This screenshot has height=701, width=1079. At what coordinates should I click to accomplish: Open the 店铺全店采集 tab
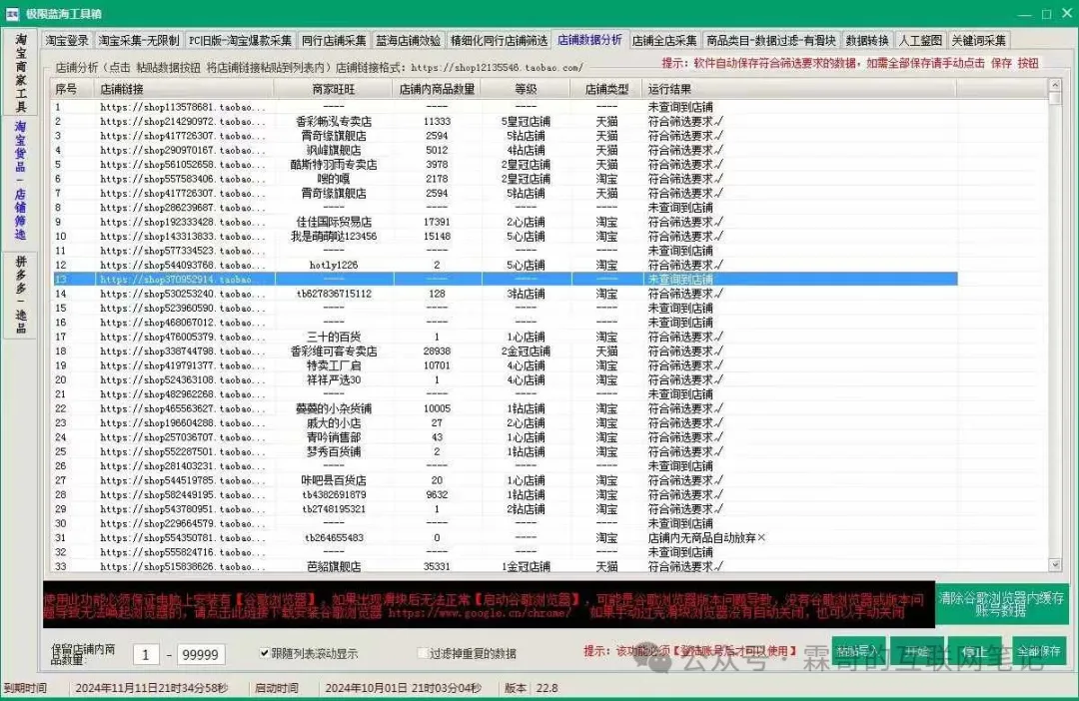coord(664,41)
